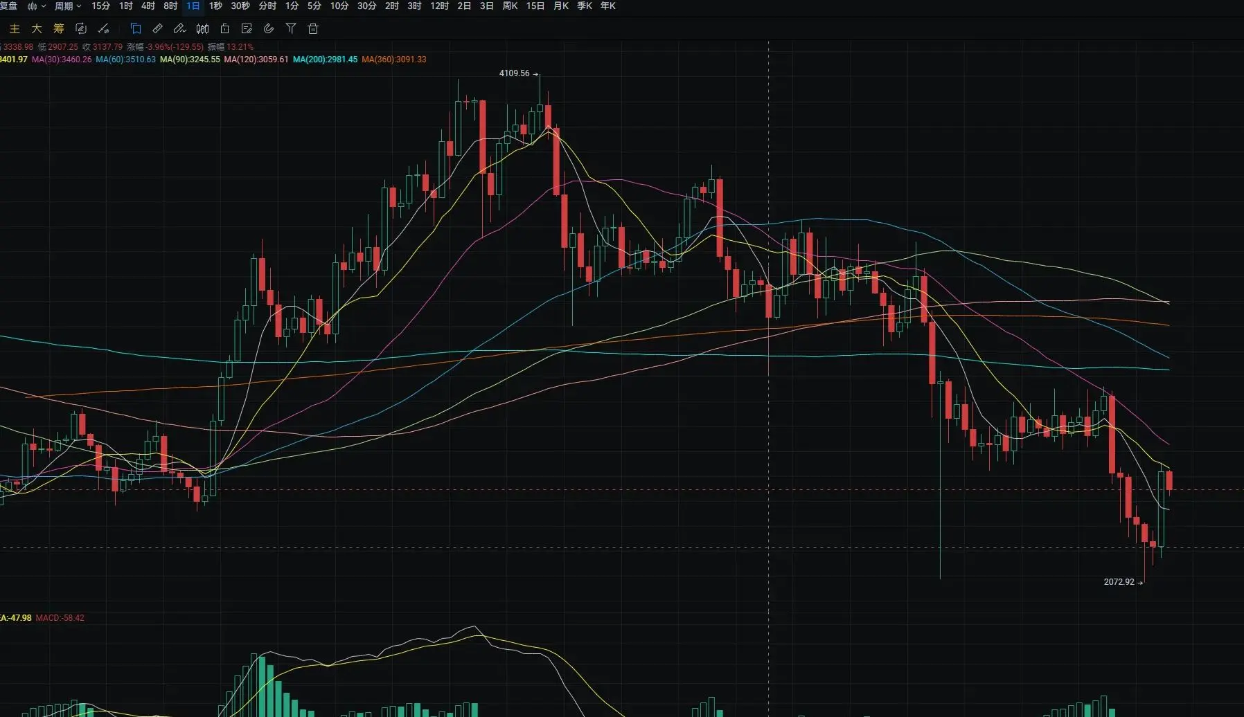The image size is (1244, 717).
Task: Switch to the 30分 interval
Action: coord(367,6)
